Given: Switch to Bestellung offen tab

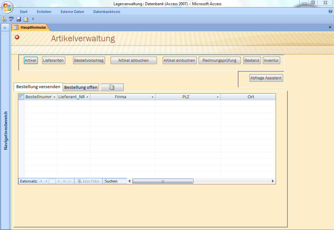Looking at the screenshot, I should pos(81,87).
